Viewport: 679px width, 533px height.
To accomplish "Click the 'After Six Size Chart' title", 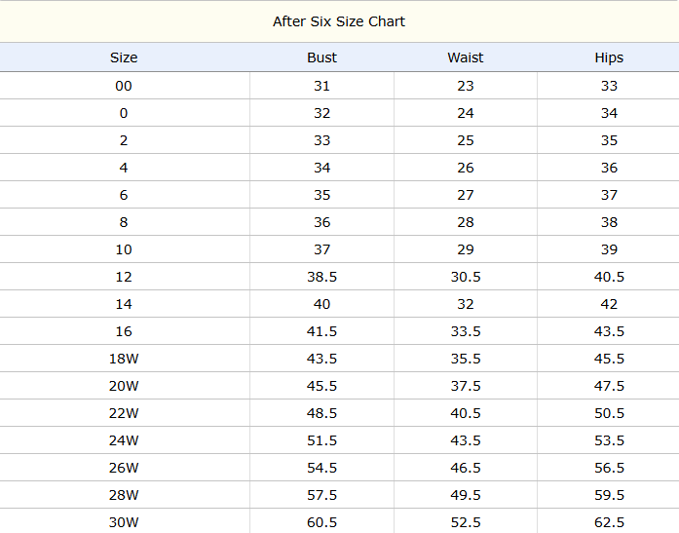I will pos(339,21).
